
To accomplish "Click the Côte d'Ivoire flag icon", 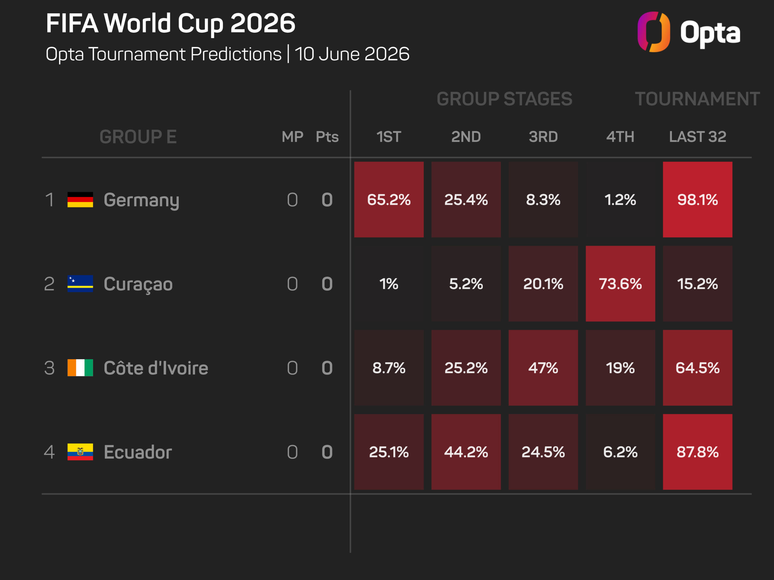I will (x=80, y=368).
